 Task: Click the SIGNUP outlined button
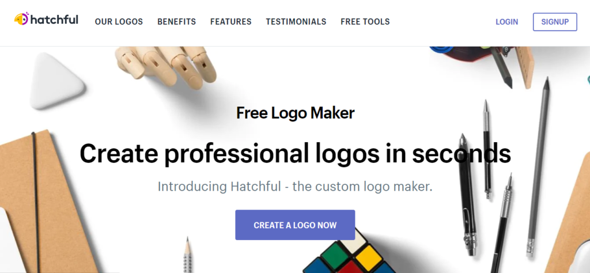[555, 22]
